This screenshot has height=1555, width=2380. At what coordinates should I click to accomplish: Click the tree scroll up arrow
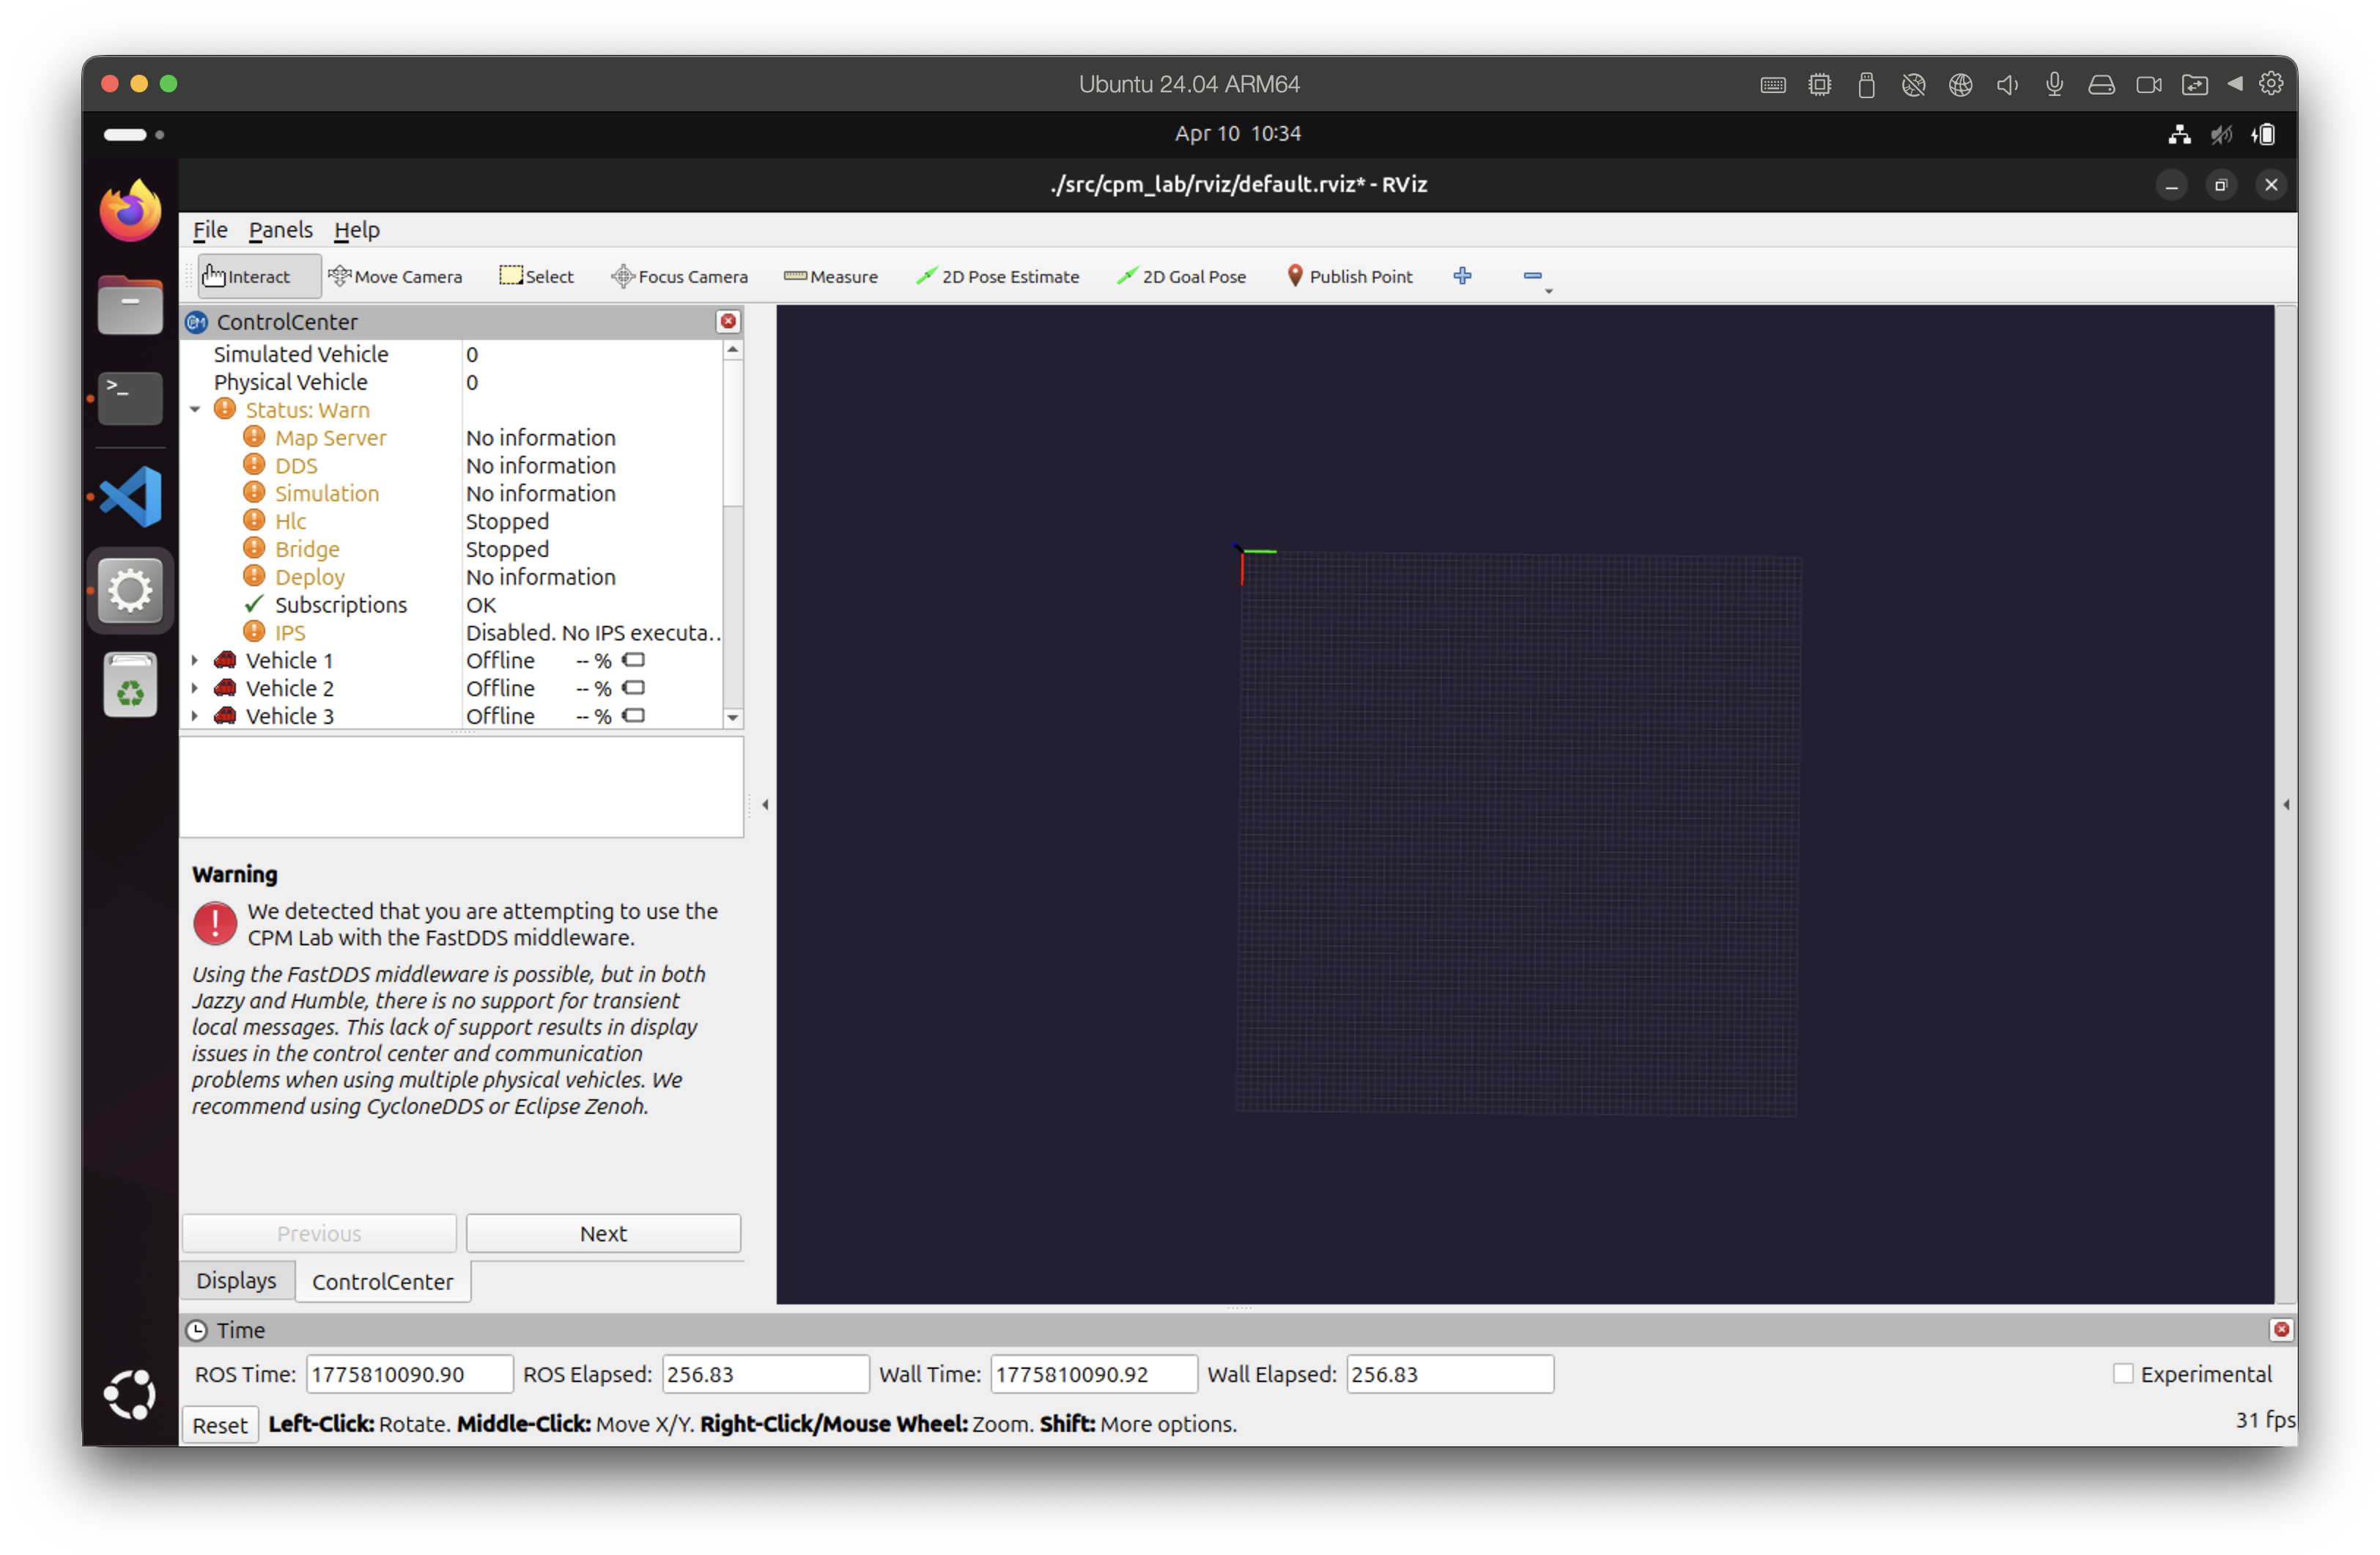pos(733,350)
